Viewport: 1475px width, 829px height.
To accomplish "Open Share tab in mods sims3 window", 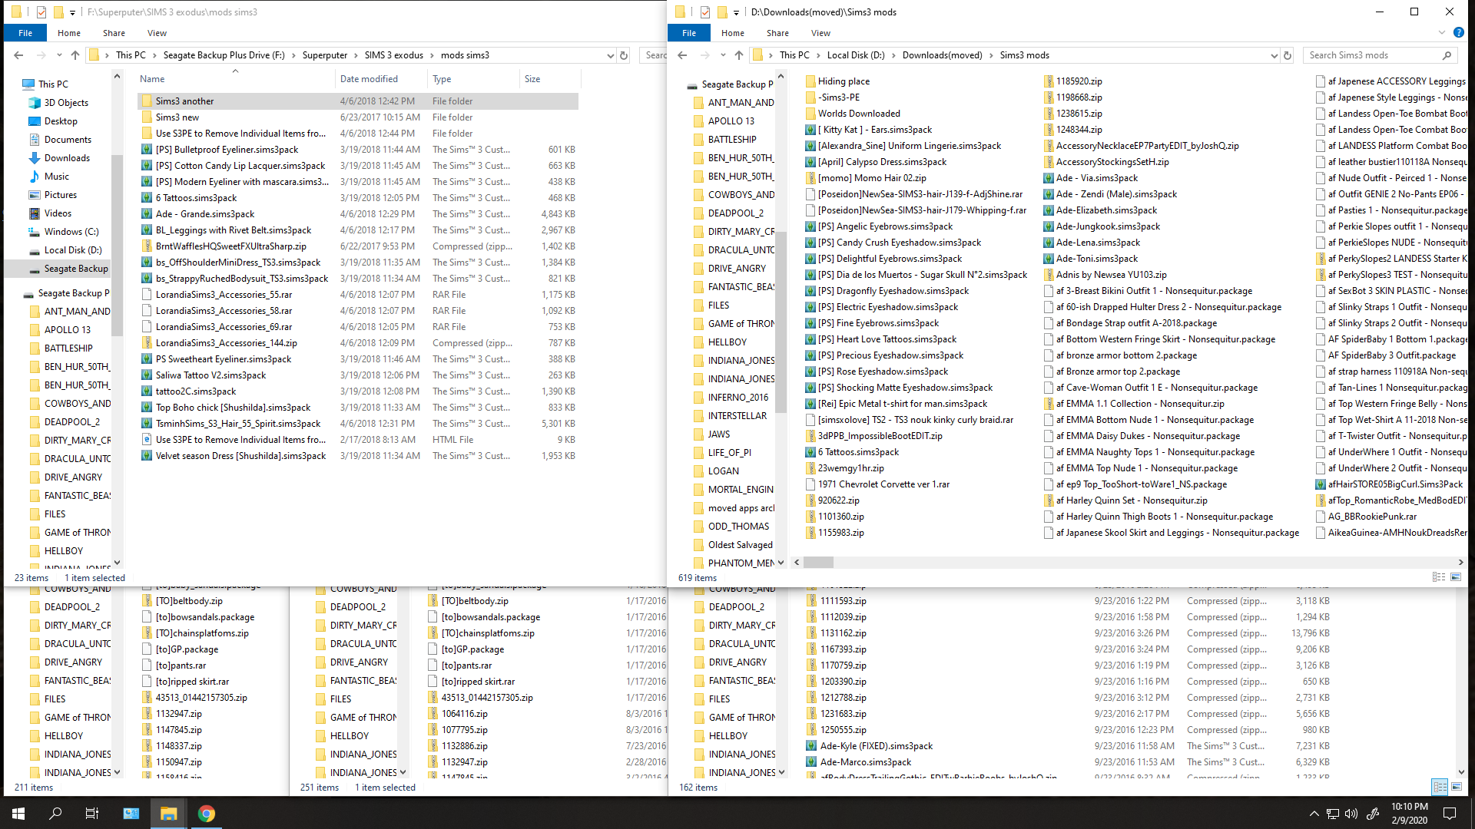I will tap(114, 33).
